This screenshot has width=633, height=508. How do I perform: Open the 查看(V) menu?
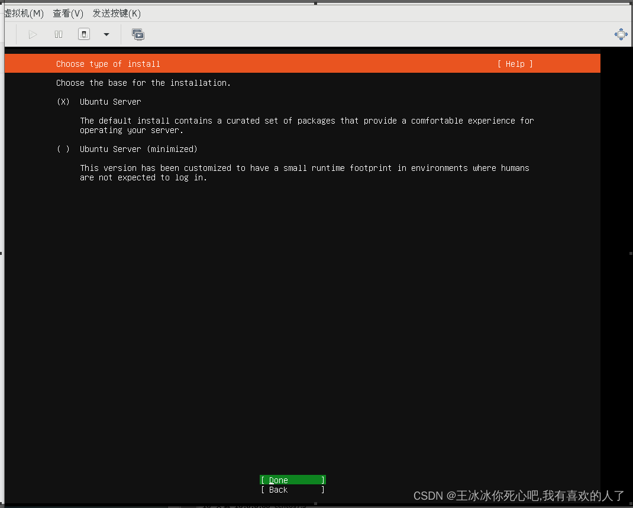pos(68,14)
